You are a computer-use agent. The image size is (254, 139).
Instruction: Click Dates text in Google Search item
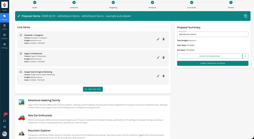coord(34,80)
